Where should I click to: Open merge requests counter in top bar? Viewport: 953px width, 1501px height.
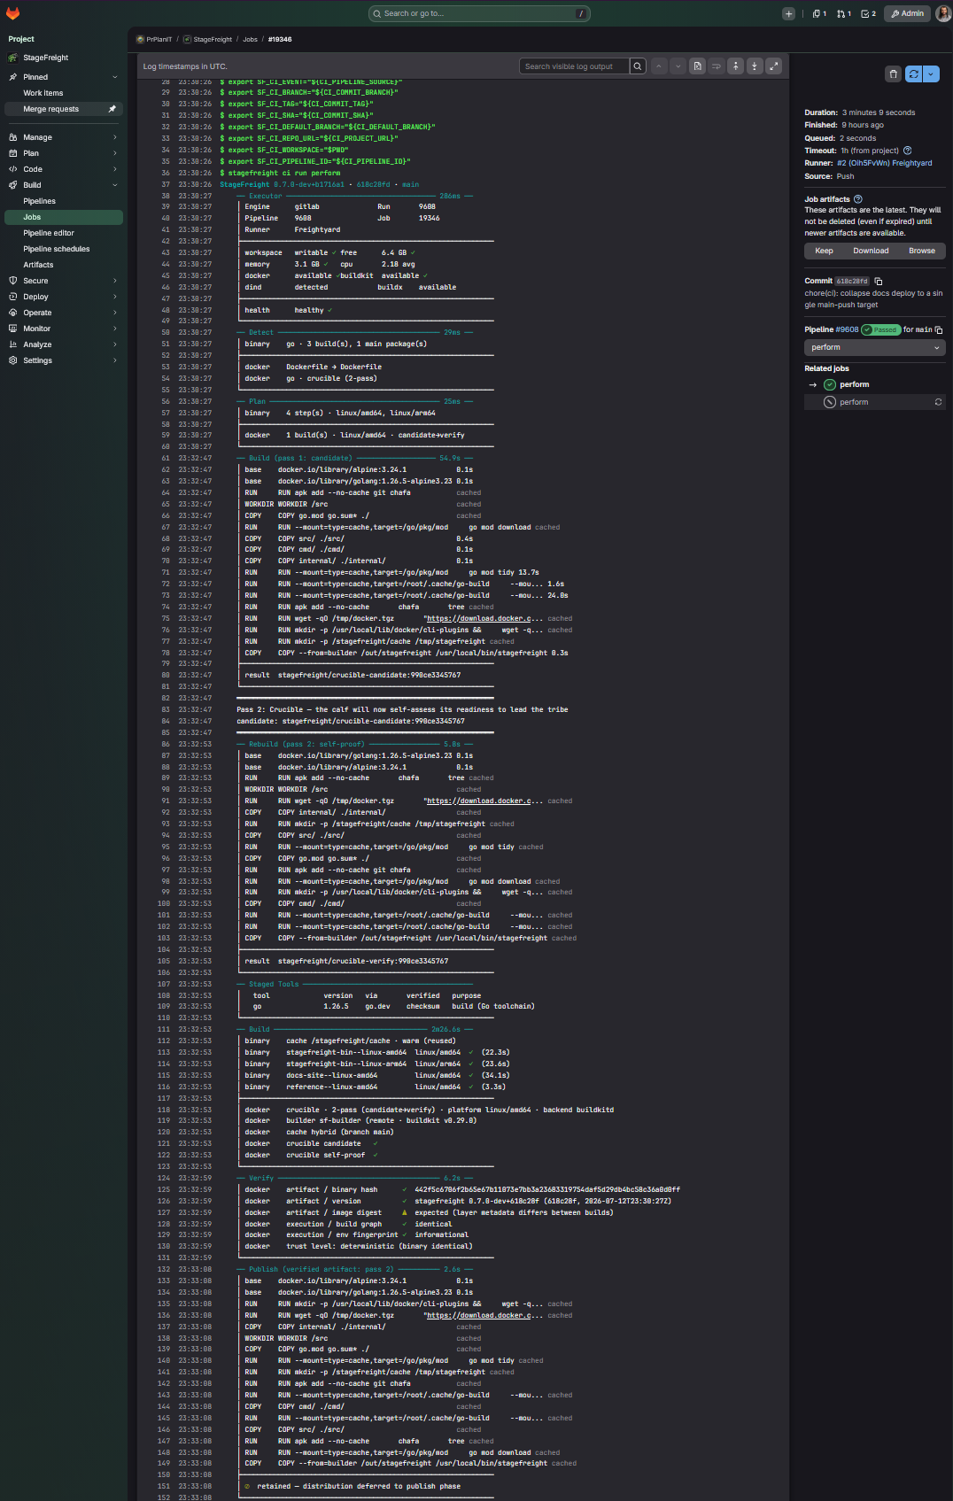(x=844, y=13)
